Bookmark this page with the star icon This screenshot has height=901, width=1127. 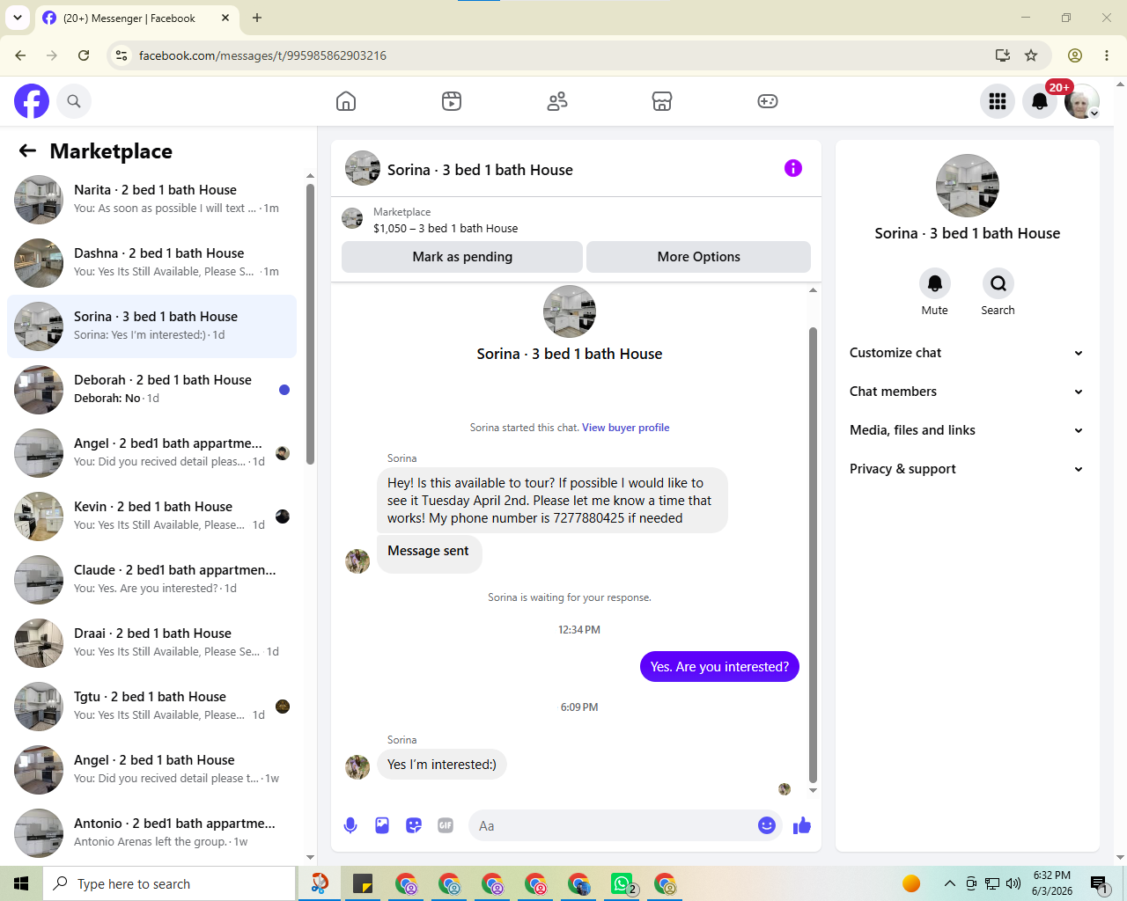tap(1031, 55)
